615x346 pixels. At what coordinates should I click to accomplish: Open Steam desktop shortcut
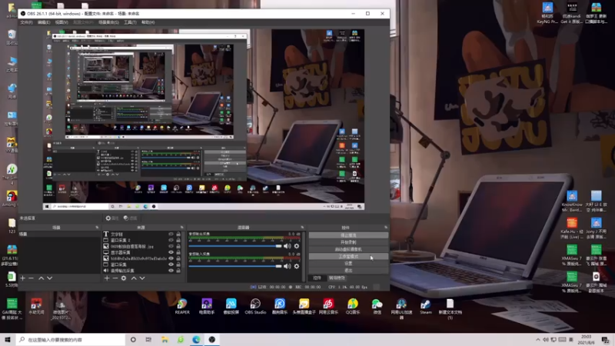[426, 306]
